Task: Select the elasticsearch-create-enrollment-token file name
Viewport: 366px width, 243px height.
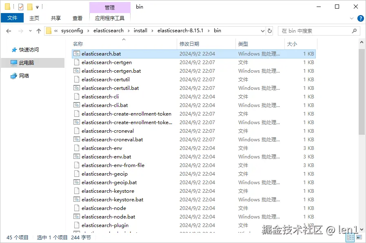Action: coord(126,114)
